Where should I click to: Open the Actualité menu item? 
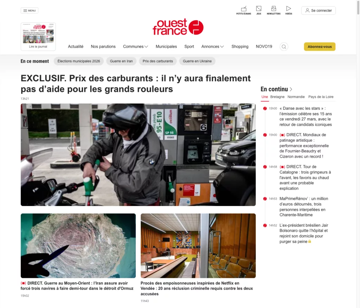click(76, 46)
